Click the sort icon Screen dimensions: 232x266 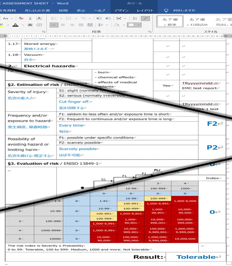coord(134,18)
